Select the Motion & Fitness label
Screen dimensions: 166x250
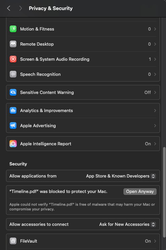(37, 29)
